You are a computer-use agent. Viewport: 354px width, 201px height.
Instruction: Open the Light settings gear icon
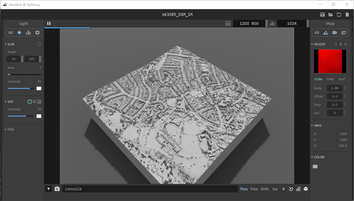pyautogui.click(x=37, y=32)
